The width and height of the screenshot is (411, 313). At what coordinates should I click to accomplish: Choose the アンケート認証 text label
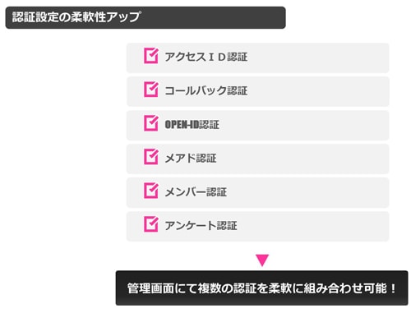coord(201,226)
